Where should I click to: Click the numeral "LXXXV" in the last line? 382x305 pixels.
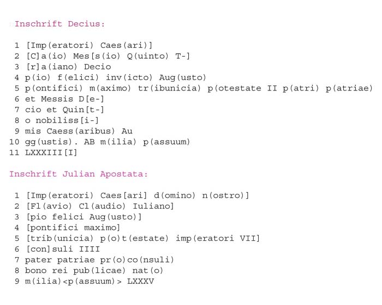tap(141, 281)
